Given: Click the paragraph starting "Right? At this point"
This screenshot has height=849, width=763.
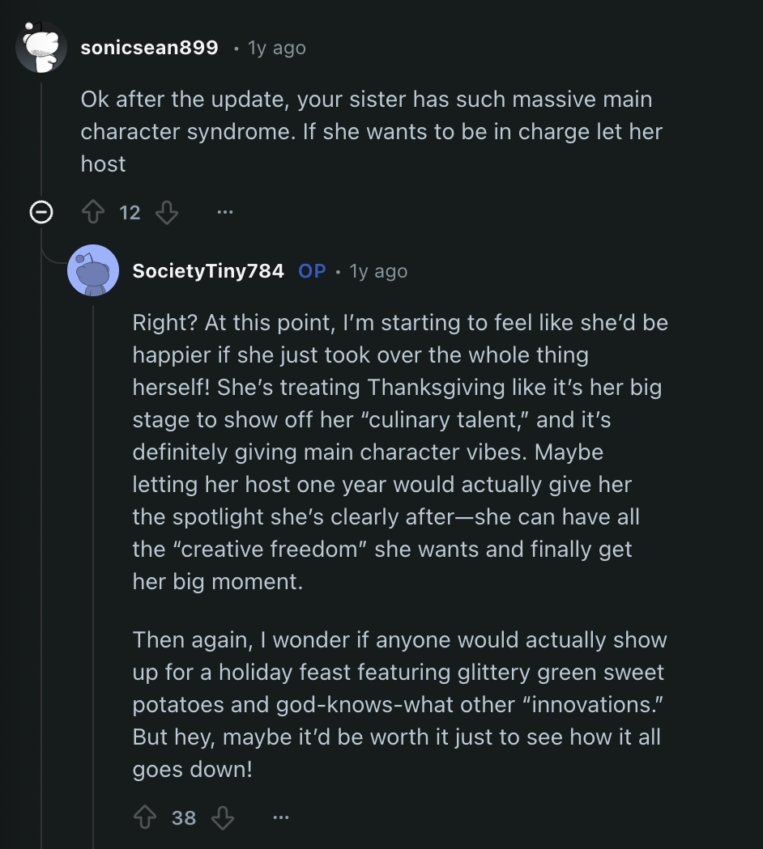Looking at the screenshot, I should pyautogui.click(x=399, y=452).
